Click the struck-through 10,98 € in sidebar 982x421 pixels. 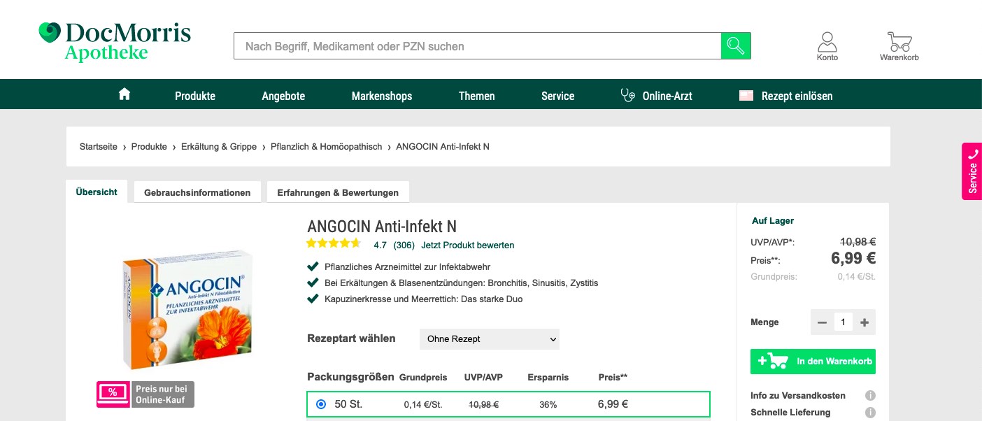858,242
